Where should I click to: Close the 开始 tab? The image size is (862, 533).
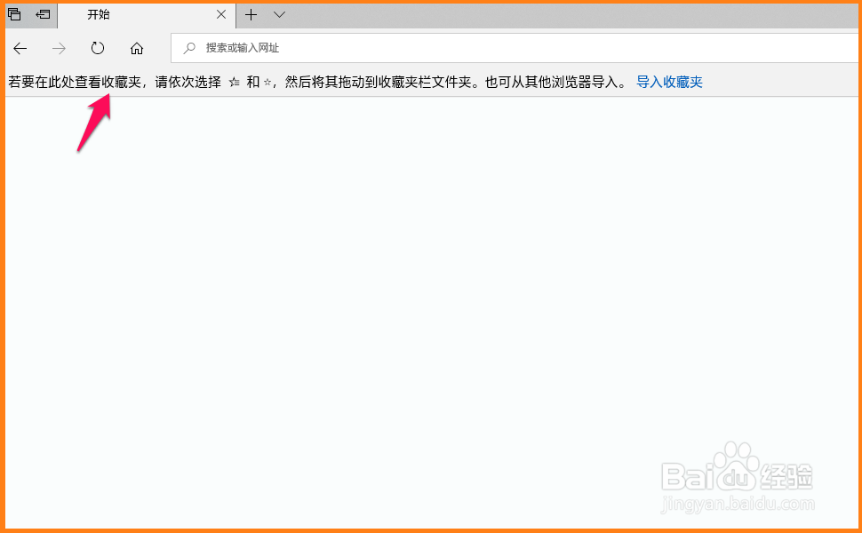point(221,15)
